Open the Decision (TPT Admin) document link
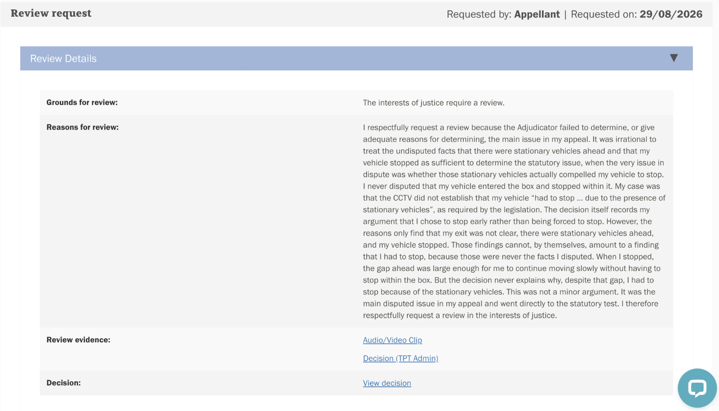The height and width of the screenshot is (411, 719). click(x=400, y=359)
